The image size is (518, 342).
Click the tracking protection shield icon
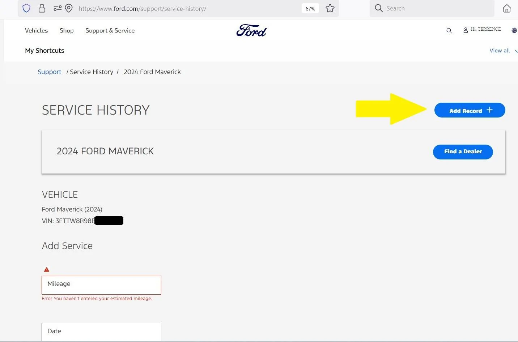pos(26,8)
